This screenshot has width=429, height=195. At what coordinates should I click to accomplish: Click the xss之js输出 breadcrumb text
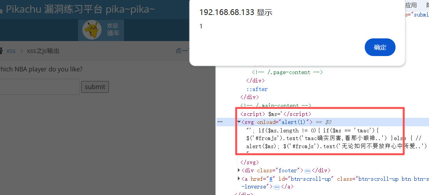pos(43,51)
